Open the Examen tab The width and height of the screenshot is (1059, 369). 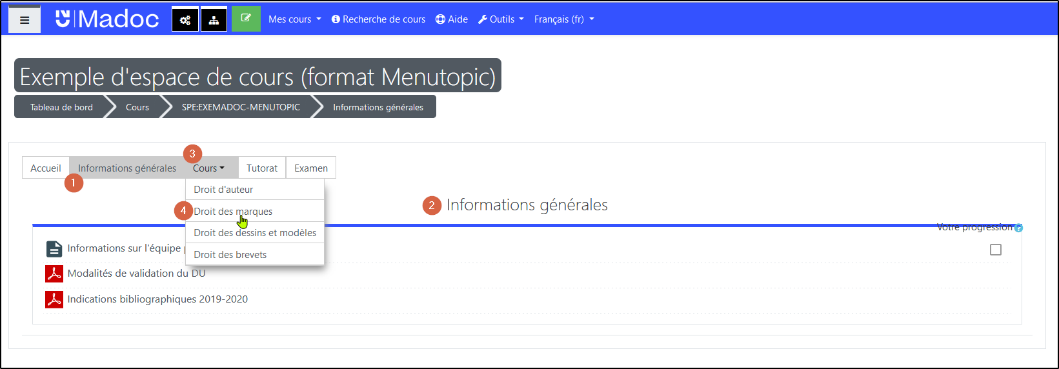(311, 168)
